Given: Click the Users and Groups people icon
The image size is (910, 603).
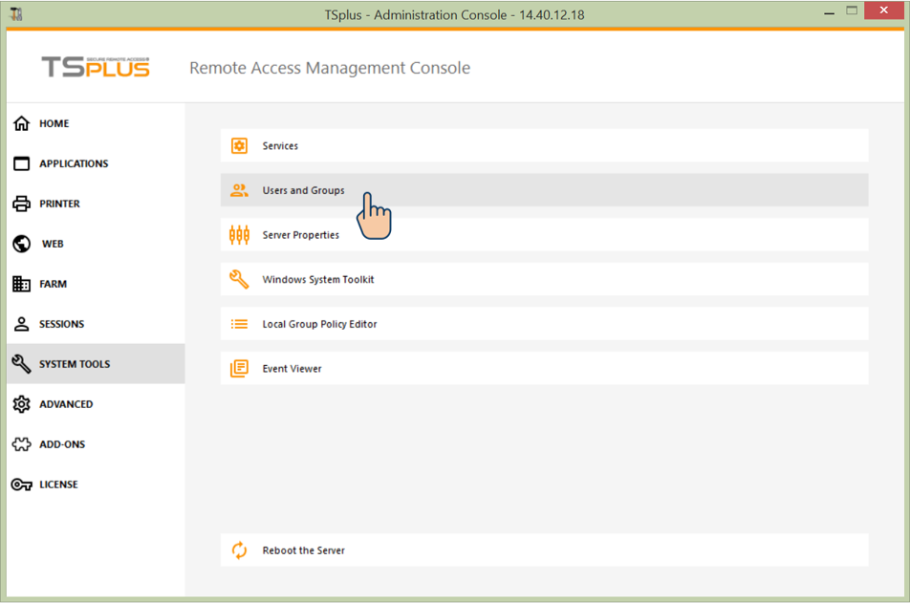Looking at the screenshot, I should click(239, 190).
